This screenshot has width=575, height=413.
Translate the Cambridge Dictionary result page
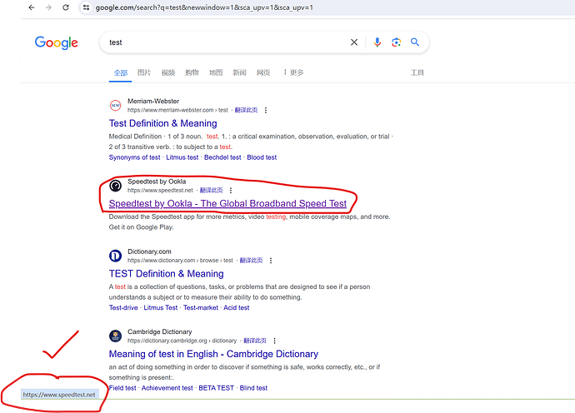click(x=255, y=341)
